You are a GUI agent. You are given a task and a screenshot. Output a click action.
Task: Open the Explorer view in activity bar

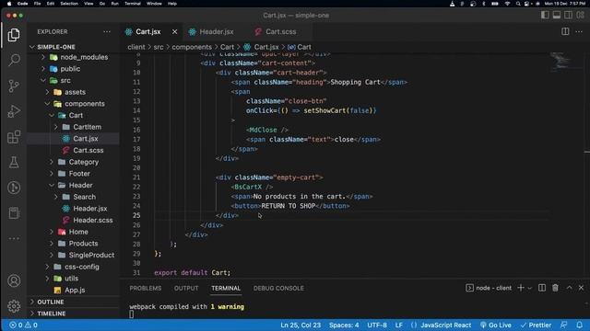click(14, 35)
